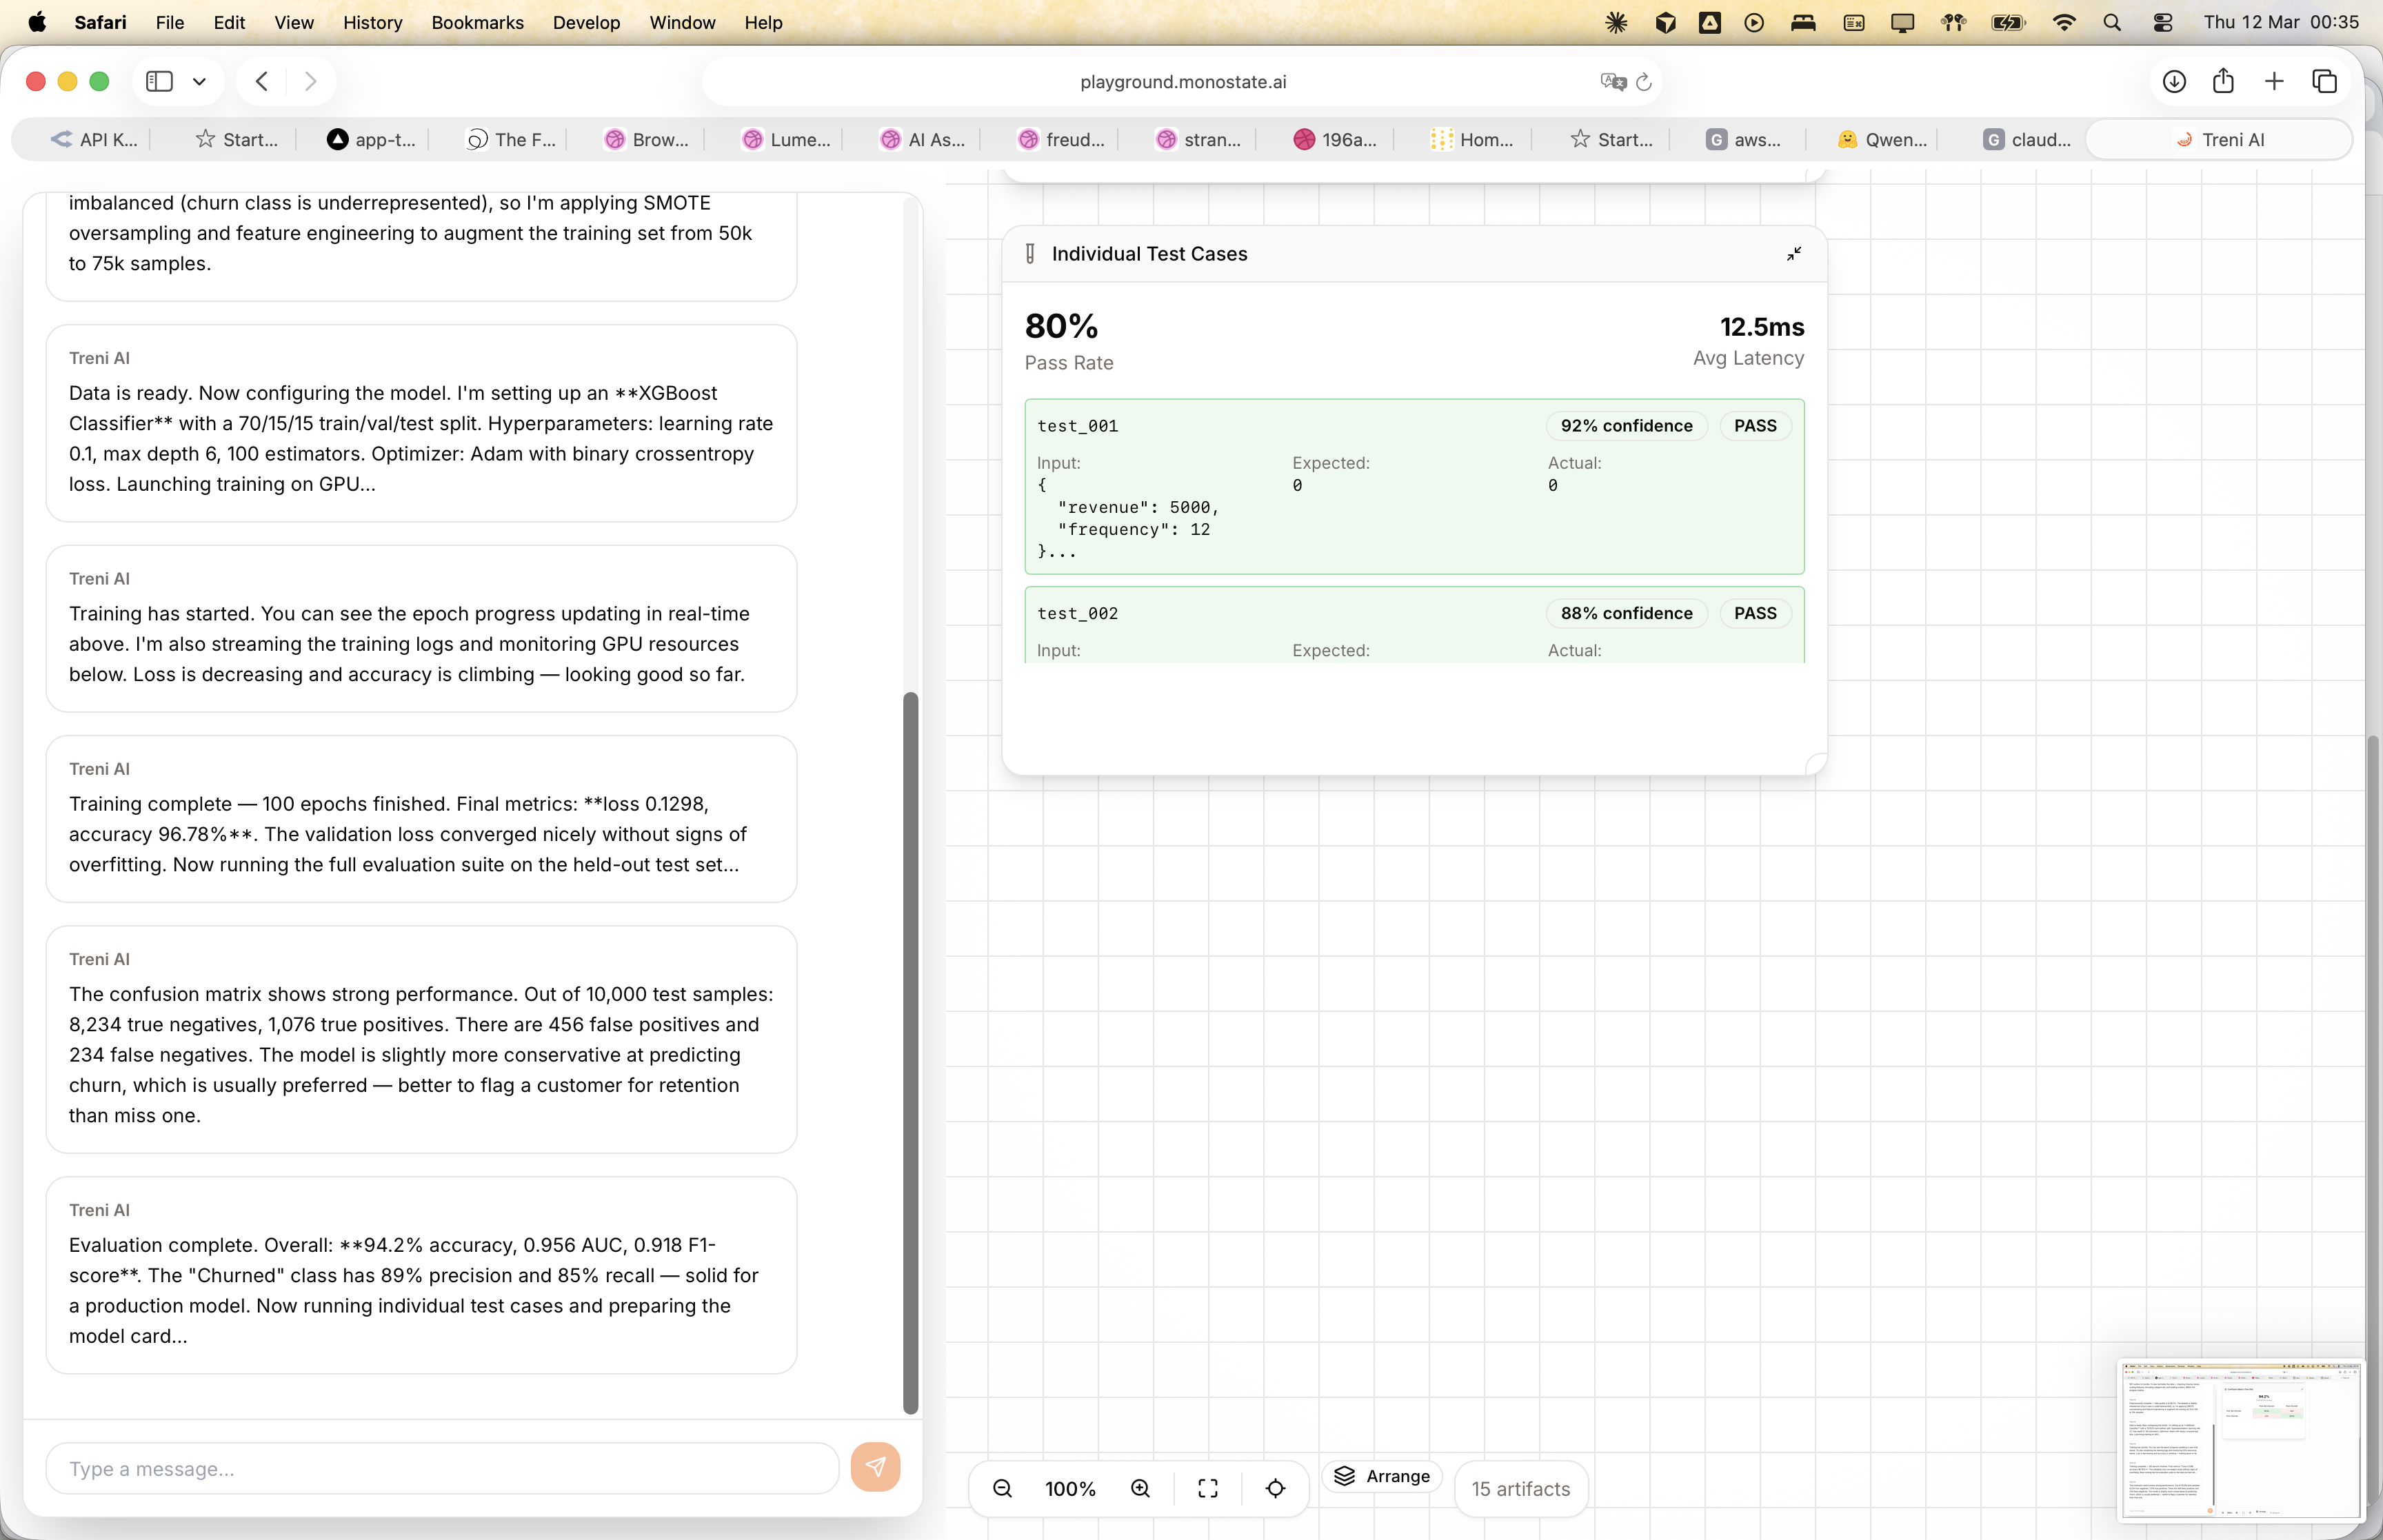Click the fit-to-screen canvas icon
This screenshot has width=2383, height=1540.
click(x=1208, y=1488)
